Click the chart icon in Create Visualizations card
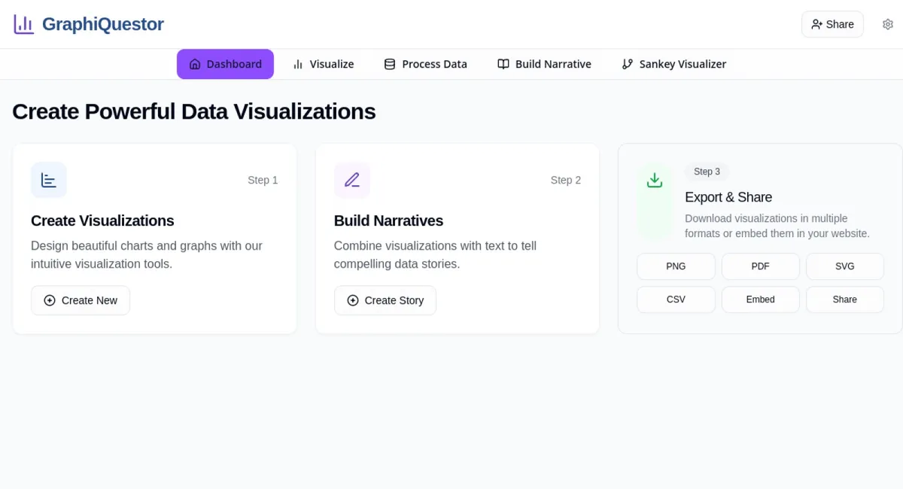Image resolution: width=903 pixels, height=489 pixels. (49, 181)
